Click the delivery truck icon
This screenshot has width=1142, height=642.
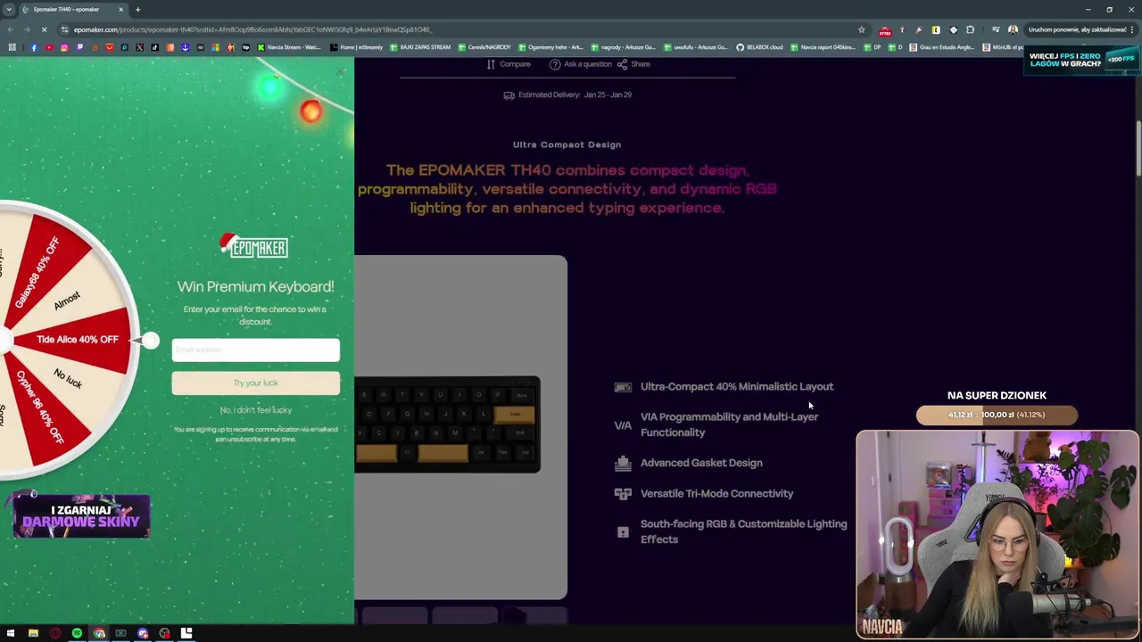(509, 95)
